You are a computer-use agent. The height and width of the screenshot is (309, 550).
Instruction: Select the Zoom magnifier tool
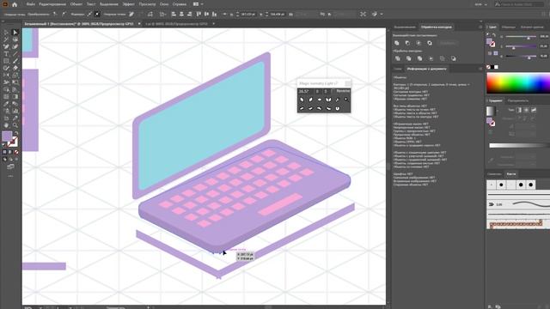click(15, 125)
